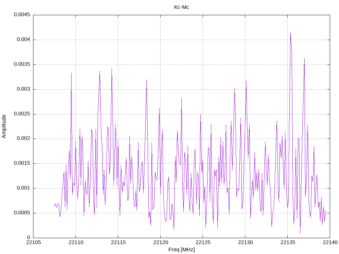Viewport: 339px width, 254px height.
Task: Click the x-axis tick label 22125
Action: point(203,242)
